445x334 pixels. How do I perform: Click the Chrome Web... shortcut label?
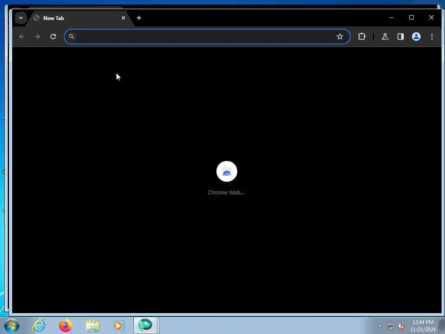226,193
